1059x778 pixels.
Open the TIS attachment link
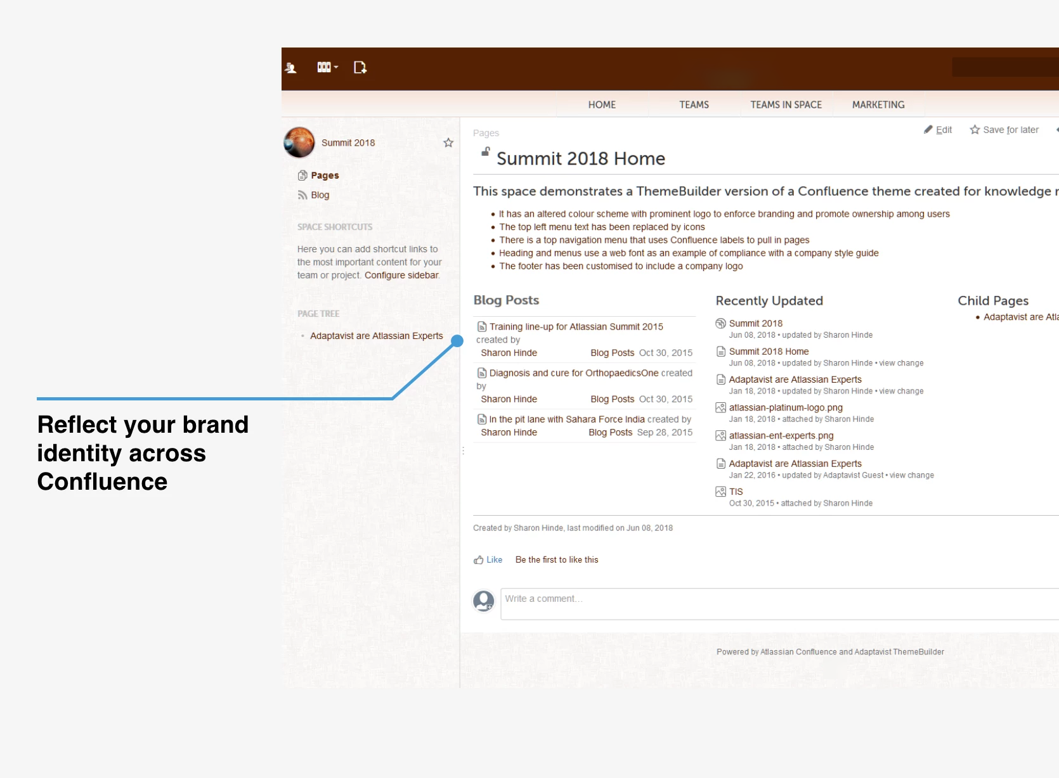736,492
